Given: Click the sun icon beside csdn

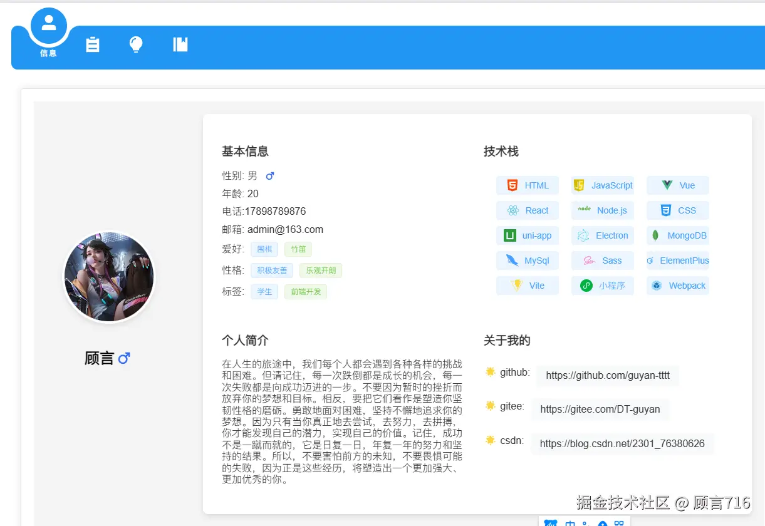Looking at the screenshot, I should coord(491,440).
